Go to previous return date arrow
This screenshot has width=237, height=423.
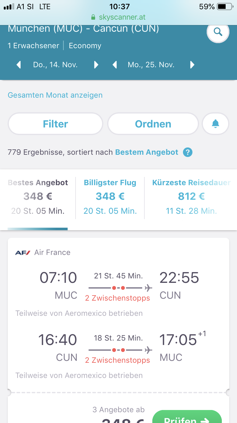(x=115, y=65)
